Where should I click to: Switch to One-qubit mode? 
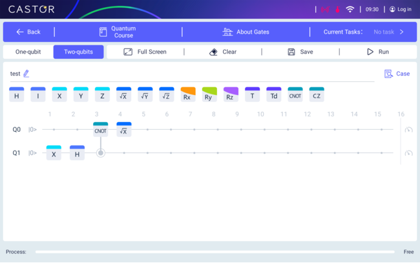point(28,52)
